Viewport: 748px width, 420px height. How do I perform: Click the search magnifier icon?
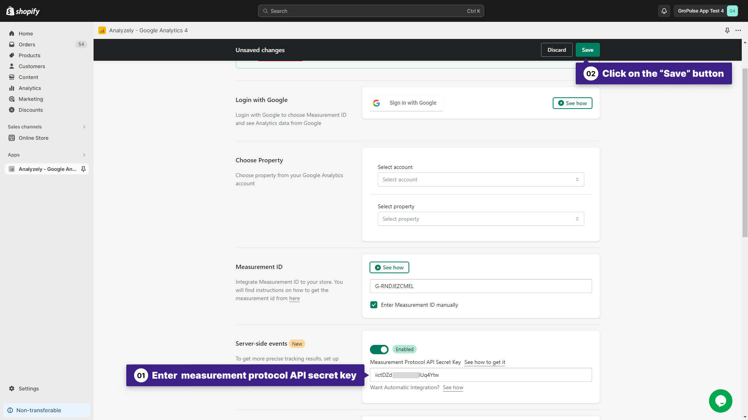[x=265, y=11]
